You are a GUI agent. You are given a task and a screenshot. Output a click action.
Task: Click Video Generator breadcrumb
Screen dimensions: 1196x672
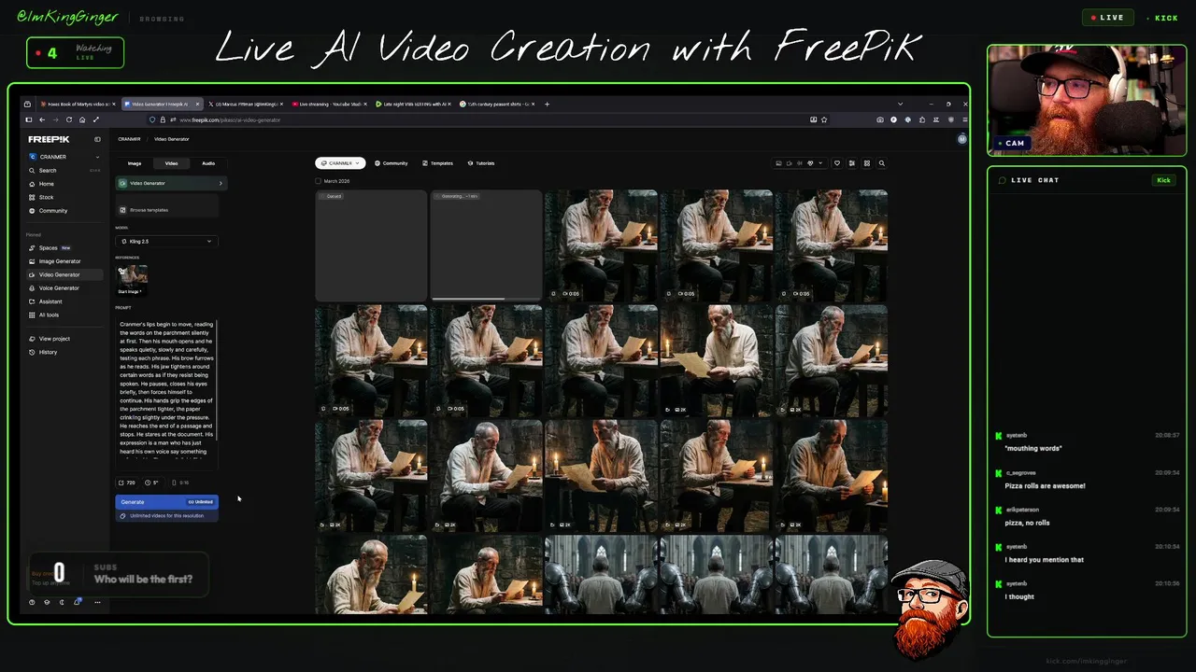coord(172,139)
